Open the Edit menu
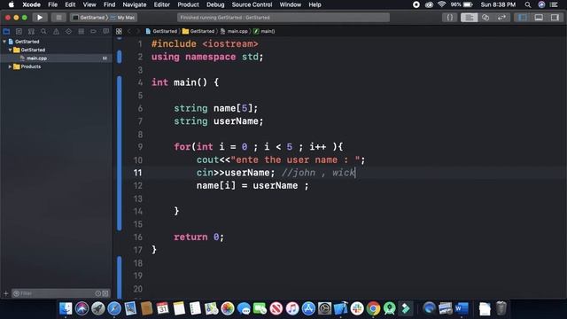 point(70,4)
